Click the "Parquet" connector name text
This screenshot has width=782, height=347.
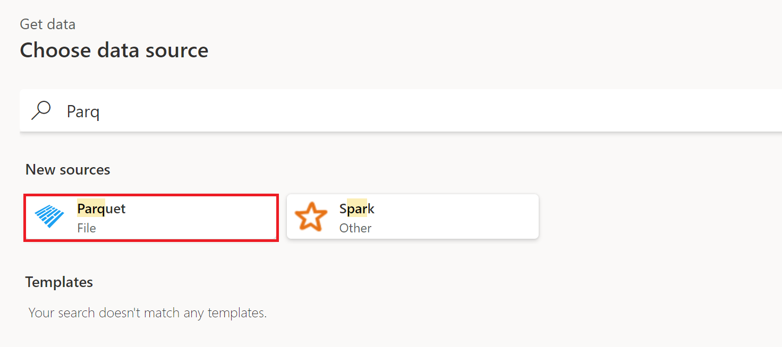[101, 209]
